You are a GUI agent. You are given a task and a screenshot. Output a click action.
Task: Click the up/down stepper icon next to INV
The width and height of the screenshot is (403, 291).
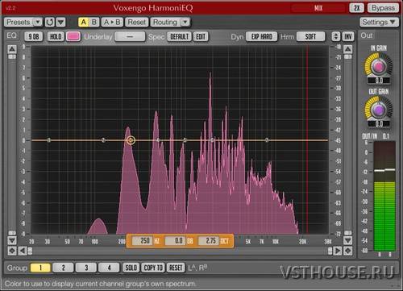(335, 36)
